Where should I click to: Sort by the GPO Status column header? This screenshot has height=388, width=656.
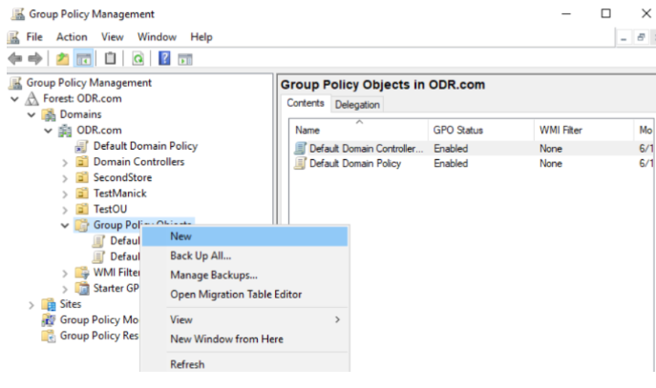click(480, 131)
